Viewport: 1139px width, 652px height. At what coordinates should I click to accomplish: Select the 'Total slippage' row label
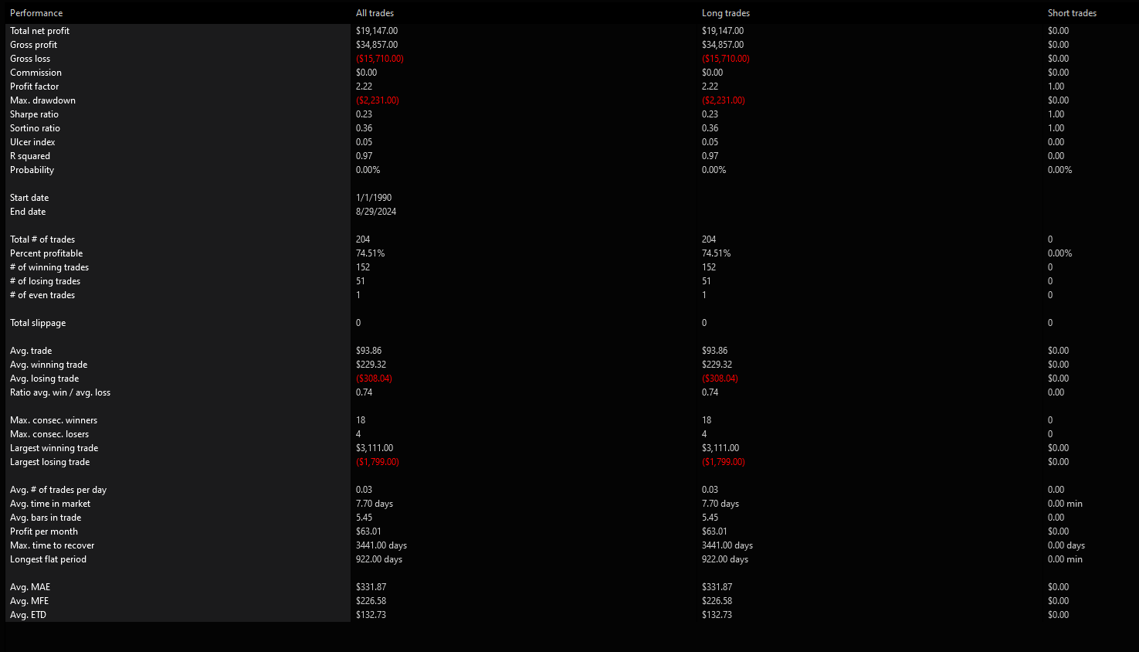(38, 323)
